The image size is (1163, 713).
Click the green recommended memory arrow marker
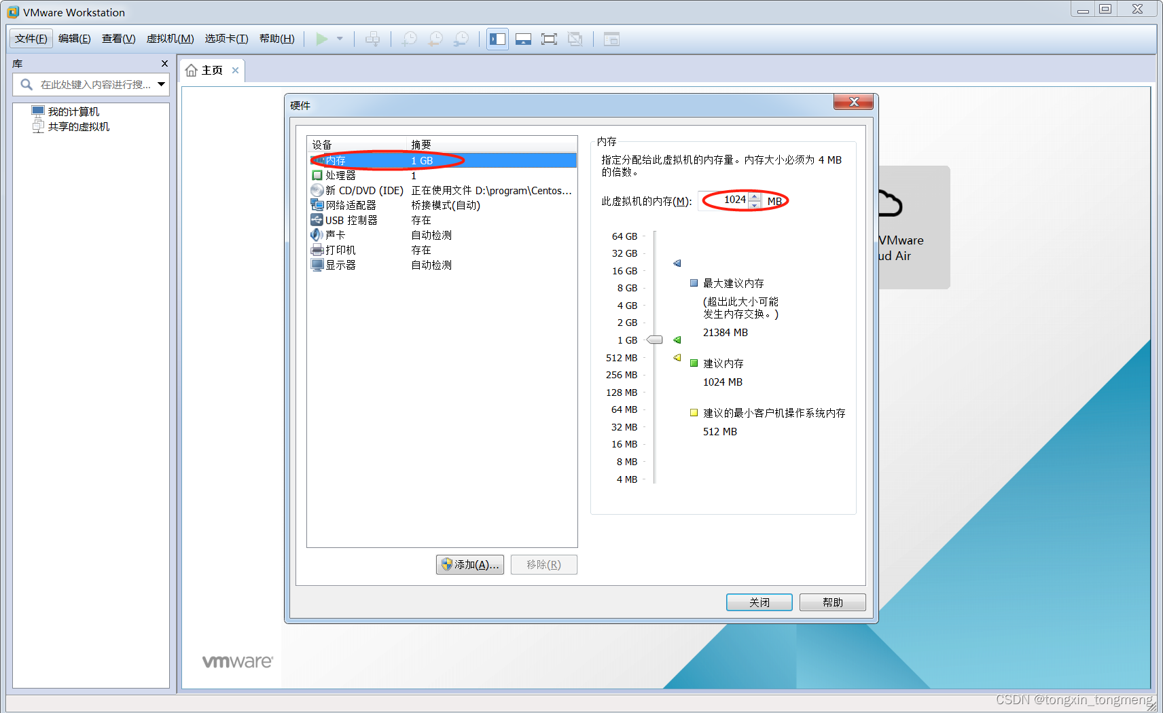(677, 340)
